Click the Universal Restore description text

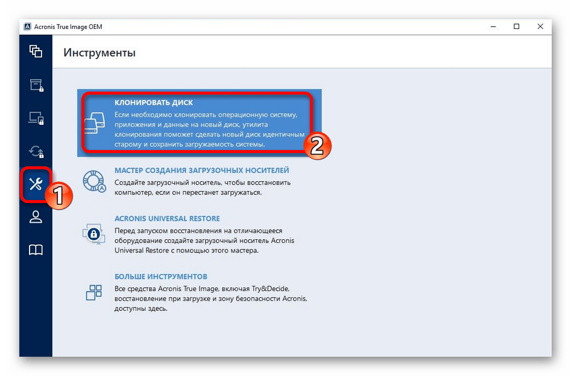[204, 240]
